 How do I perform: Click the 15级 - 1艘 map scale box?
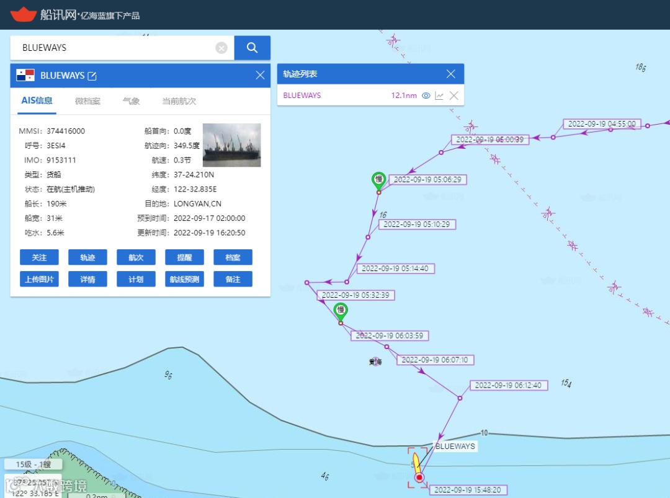tap(33, 465)
